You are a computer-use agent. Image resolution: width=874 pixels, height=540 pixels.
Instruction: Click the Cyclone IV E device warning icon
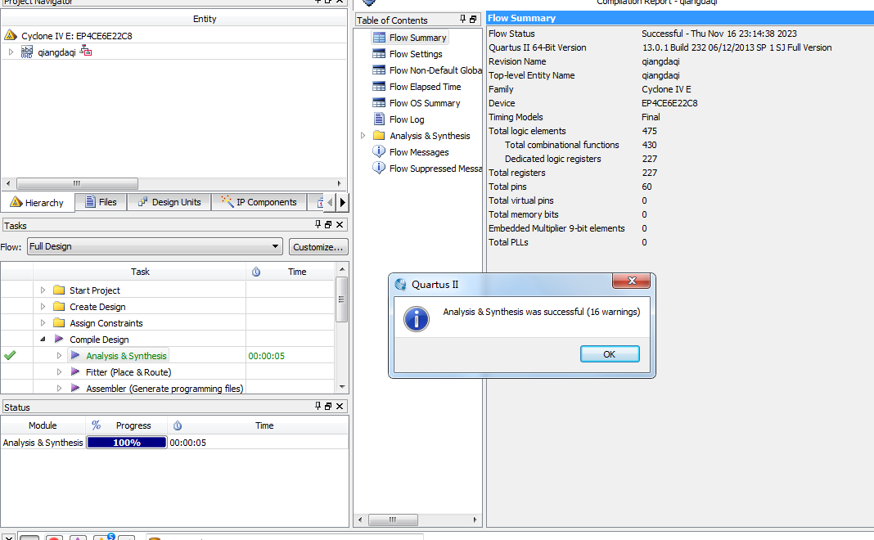[x=11, y=35]
